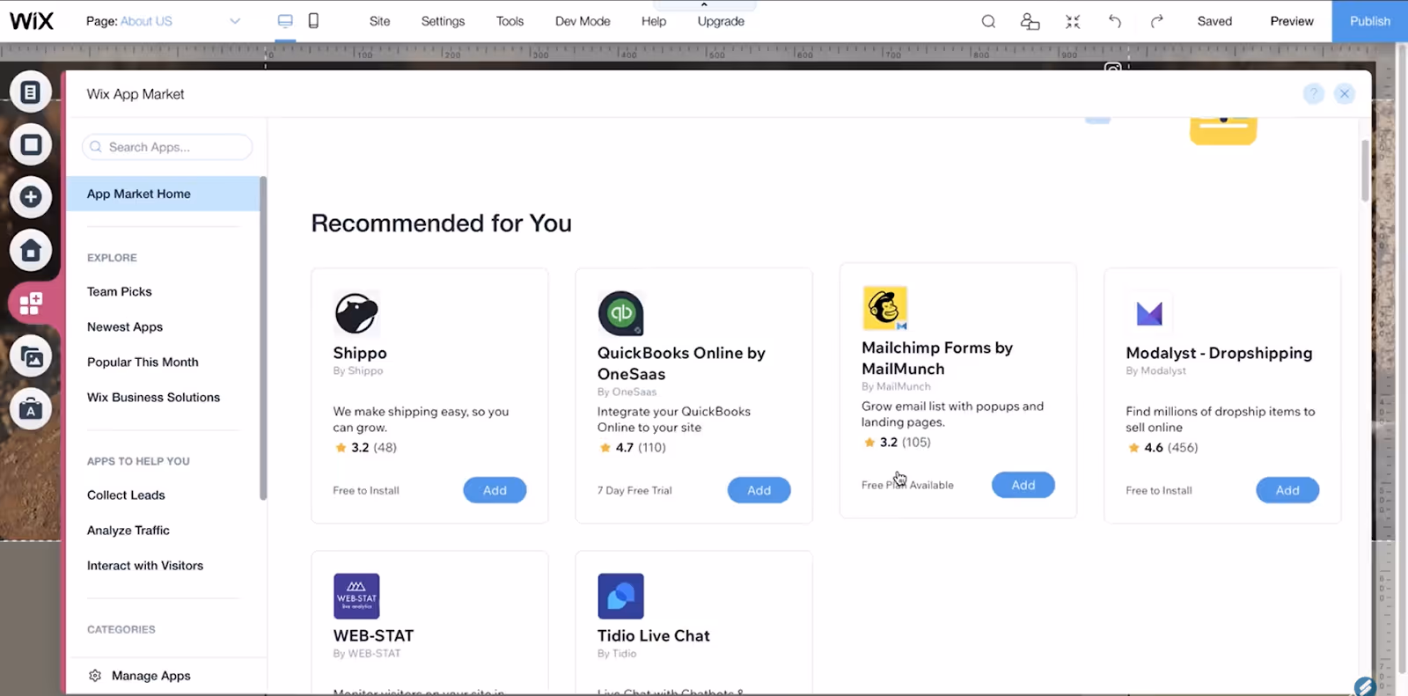1408x696 pixels.
Task: Click the '7 Day Free Trial' label
Action: point(634,490)
